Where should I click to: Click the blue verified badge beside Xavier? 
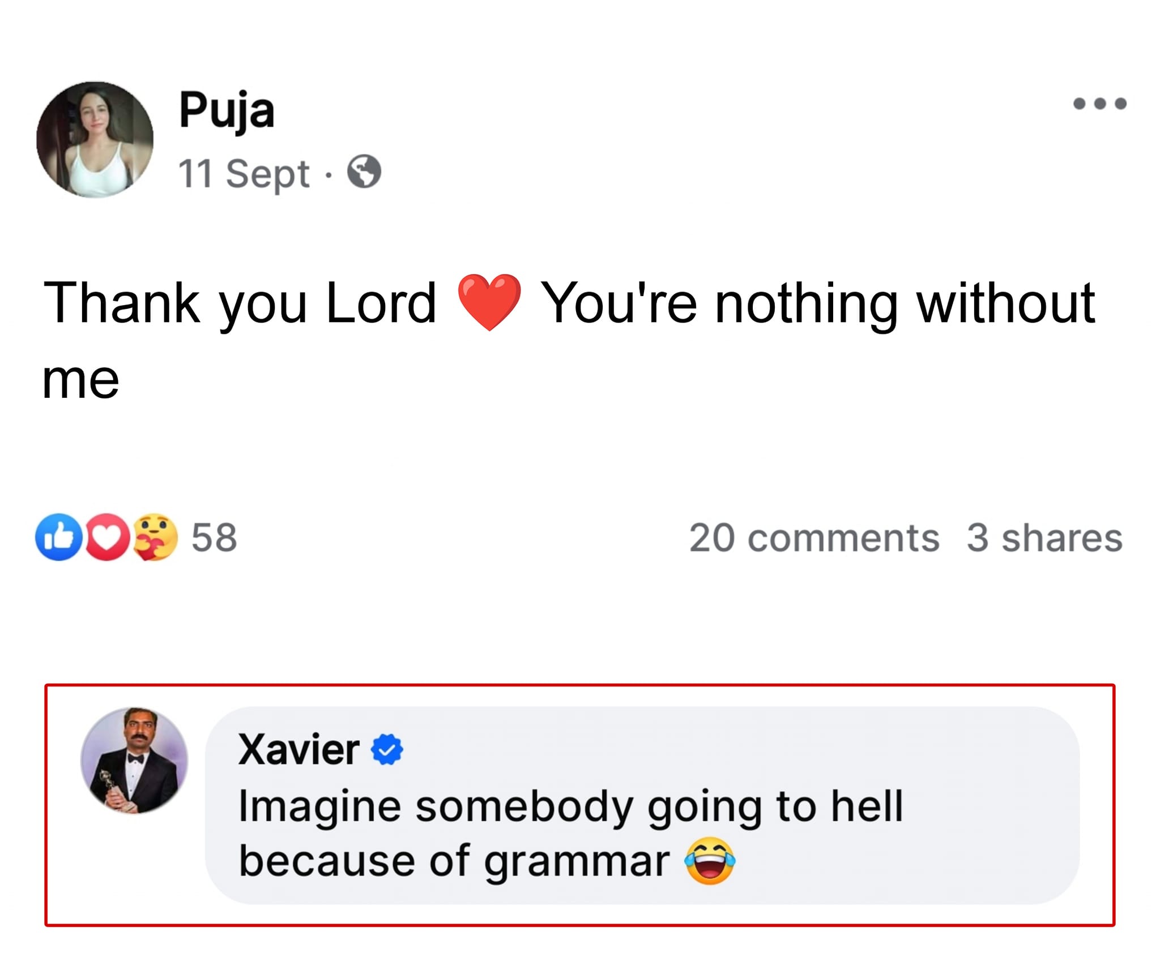pos(387,749)
